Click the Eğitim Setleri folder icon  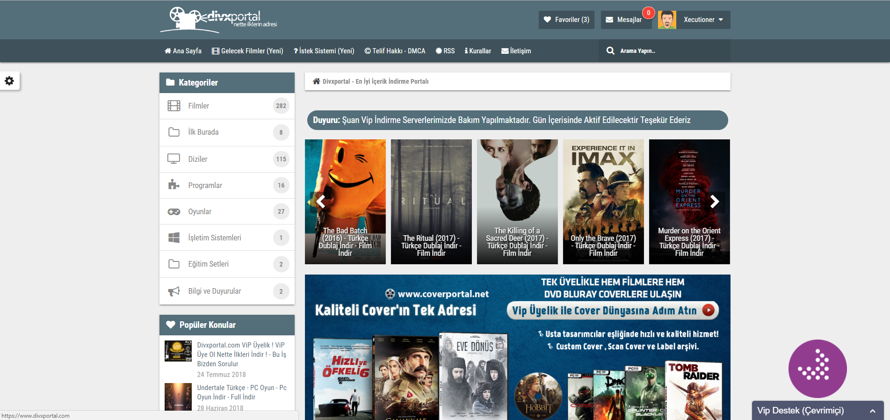point(174,264)
